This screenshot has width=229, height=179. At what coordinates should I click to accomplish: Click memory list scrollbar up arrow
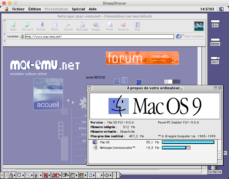tap(220, 153)
